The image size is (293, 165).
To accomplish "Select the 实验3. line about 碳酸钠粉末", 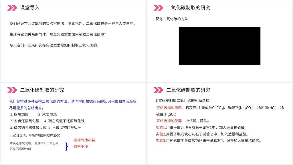I will pyautogui.click(x=208, y=140).
